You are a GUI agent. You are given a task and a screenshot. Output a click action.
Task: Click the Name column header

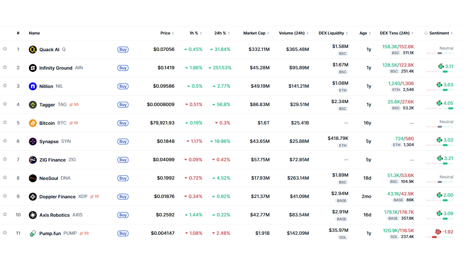34,33
